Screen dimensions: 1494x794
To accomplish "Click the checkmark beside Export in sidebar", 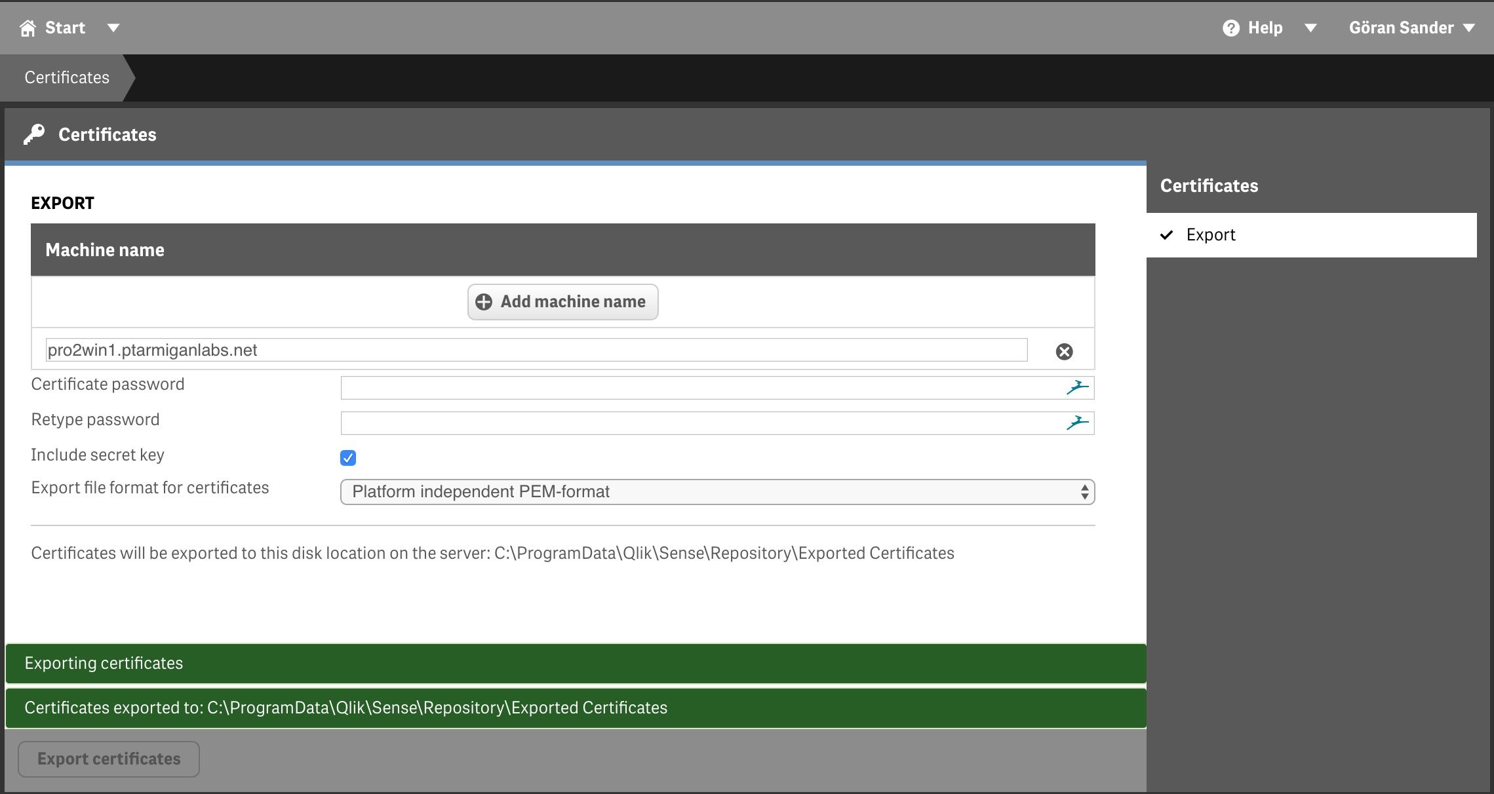I will point(1166,235).
